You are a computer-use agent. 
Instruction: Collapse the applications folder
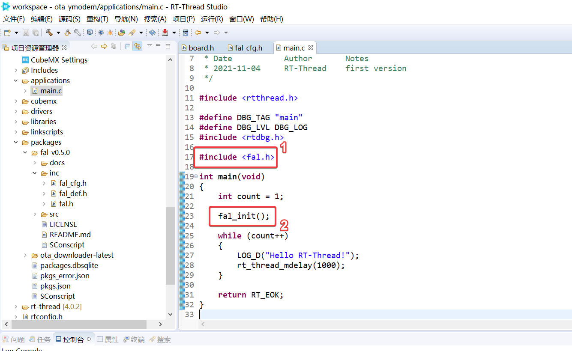click(x=16, y=80)
